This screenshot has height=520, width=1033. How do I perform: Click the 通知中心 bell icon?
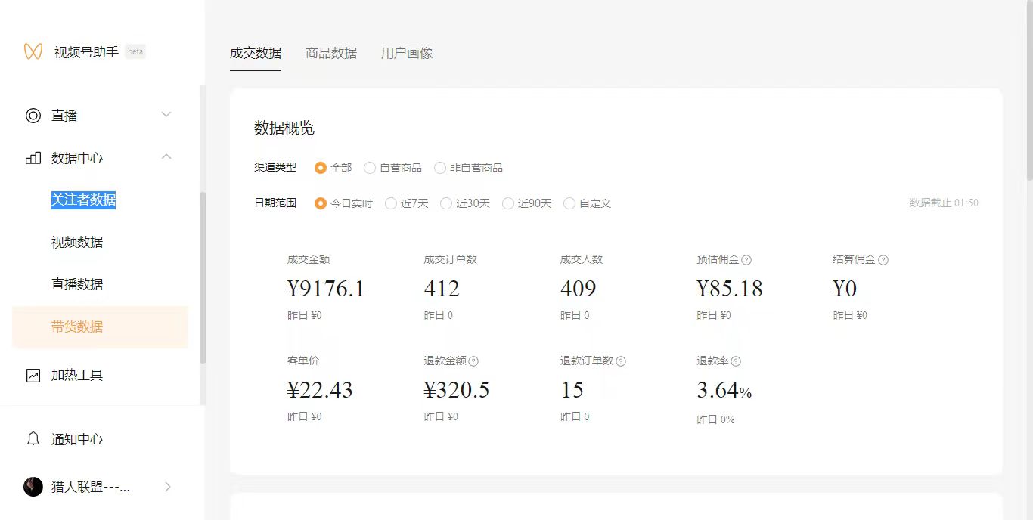[x=33, y=439]
